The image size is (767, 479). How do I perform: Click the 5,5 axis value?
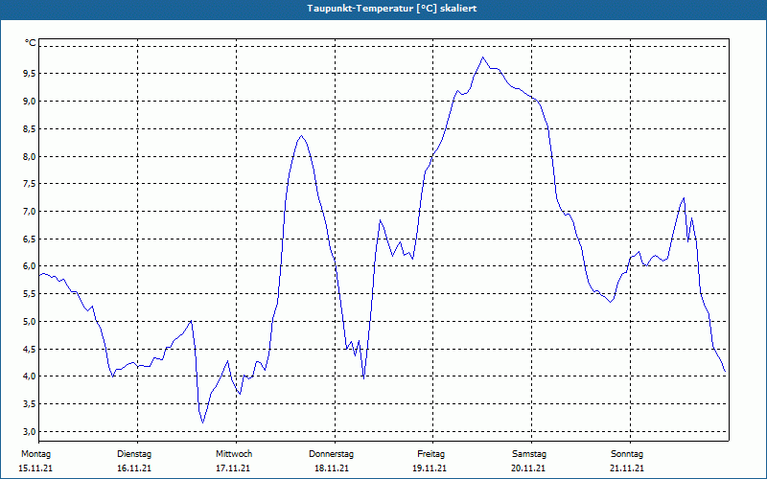tap(31, 294)
